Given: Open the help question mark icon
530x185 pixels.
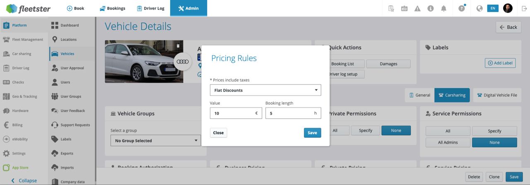Looking at the screenshot, I should tap(462, 8).
